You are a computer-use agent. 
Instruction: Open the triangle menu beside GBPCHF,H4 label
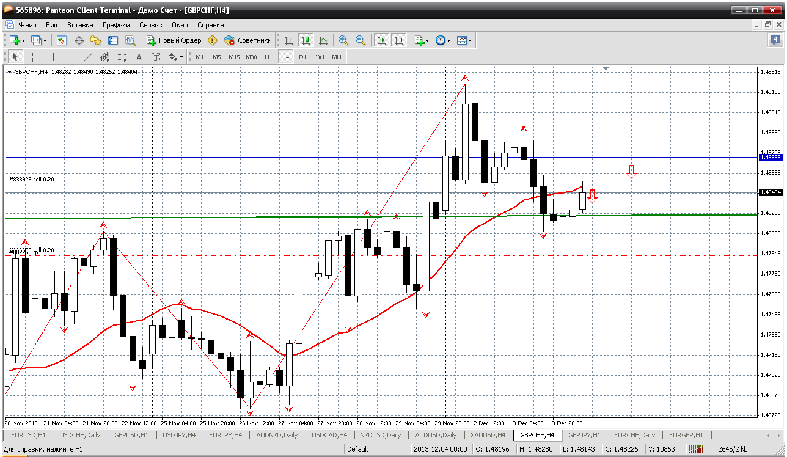[x=9, y=72]
